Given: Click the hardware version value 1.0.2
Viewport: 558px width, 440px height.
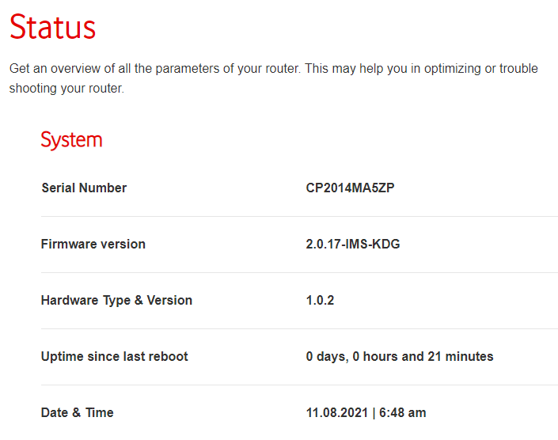Looking at the screenshot, I should (x=320, y=300).
